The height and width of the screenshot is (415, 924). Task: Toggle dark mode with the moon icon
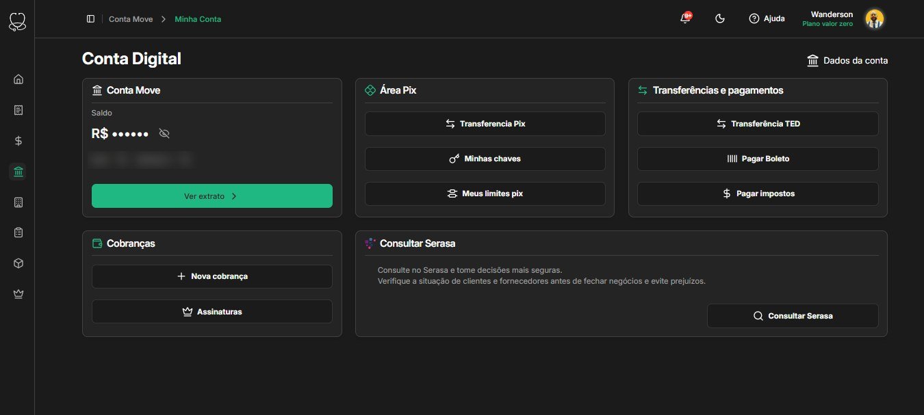720,19
